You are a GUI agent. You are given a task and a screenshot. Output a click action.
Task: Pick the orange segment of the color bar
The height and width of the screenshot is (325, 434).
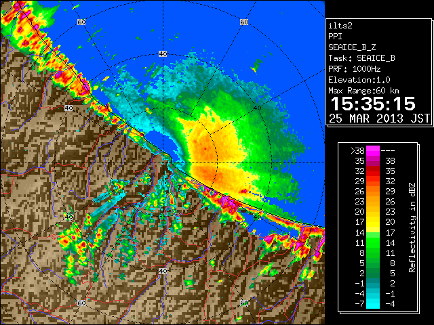[x=373, y=191]
